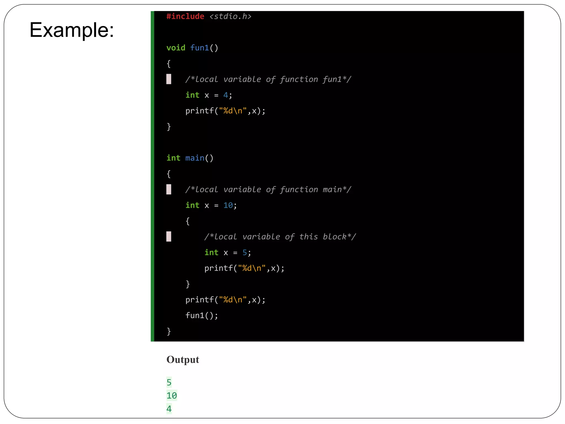The width and height of the screenshot is (565, 424).
Task: Click the number 4 in fun1's assignment
Action: coord(225,95)
